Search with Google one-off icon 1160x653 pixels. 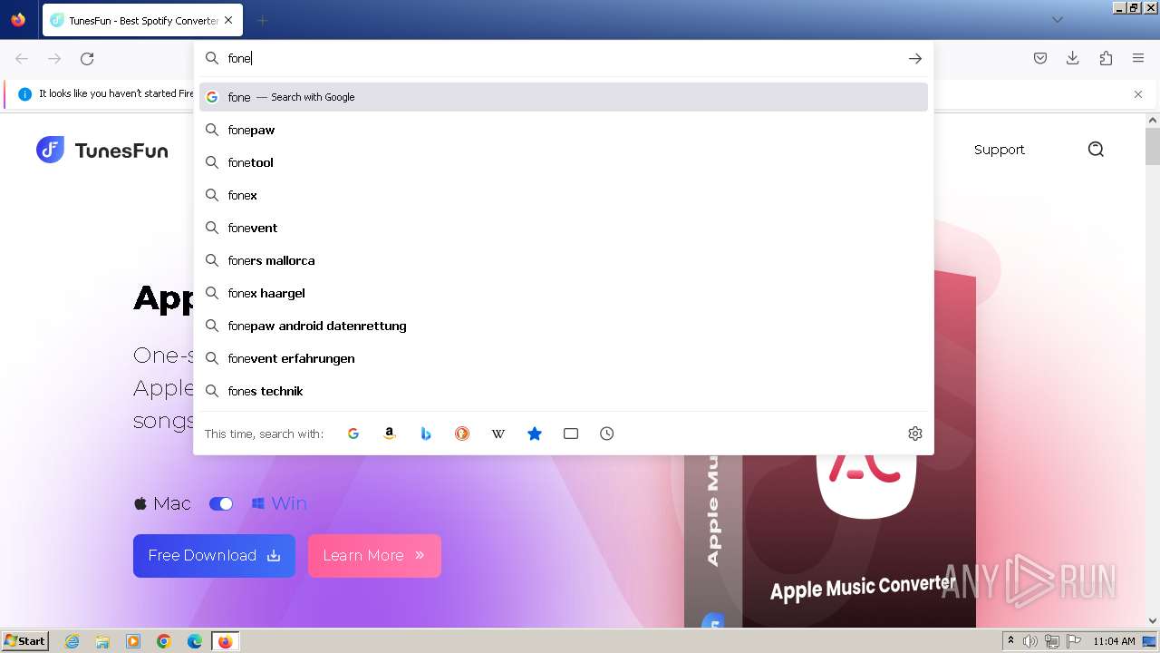coord(353,434)
